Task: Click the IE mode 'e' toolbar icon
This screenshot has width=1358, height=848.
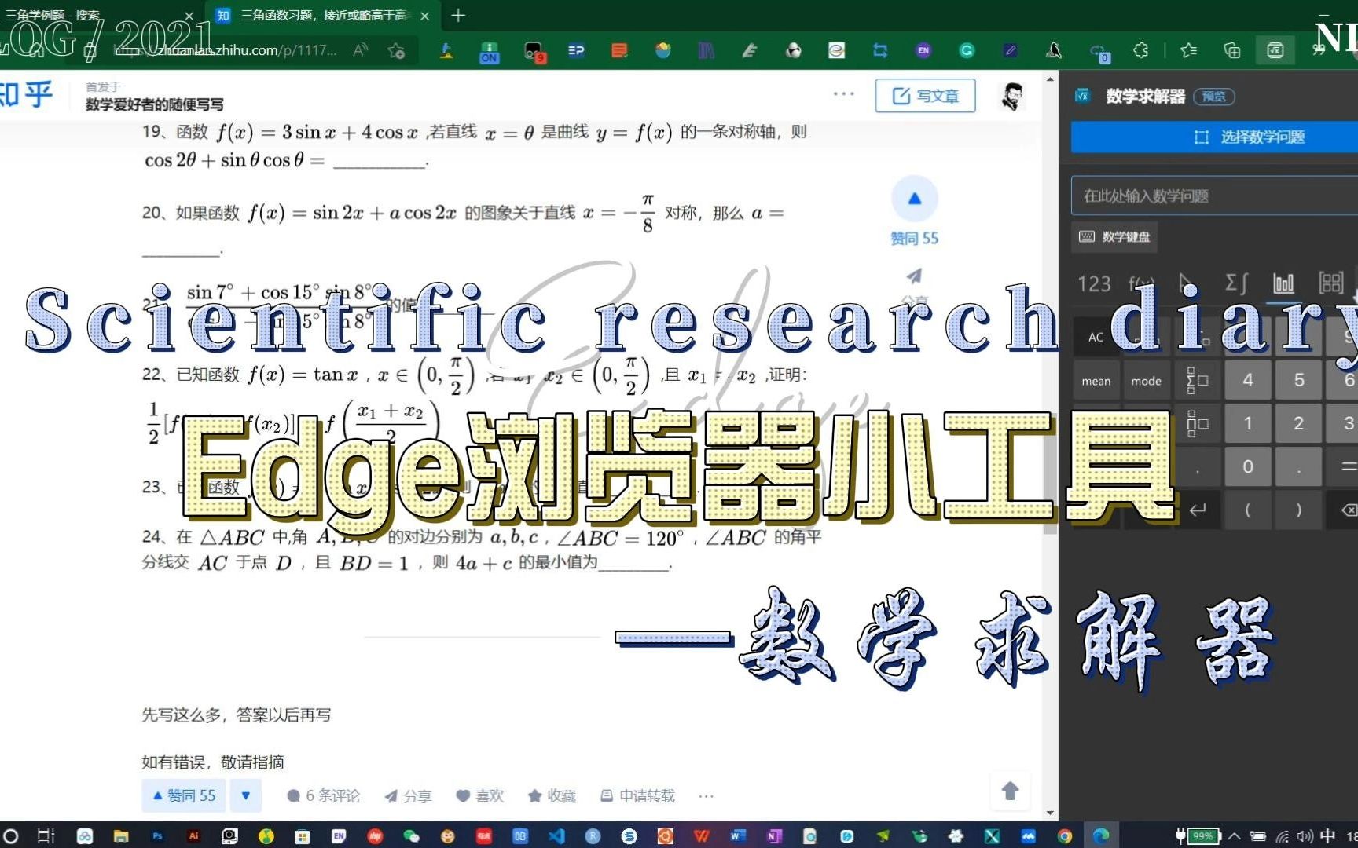Action: (836, 51)
